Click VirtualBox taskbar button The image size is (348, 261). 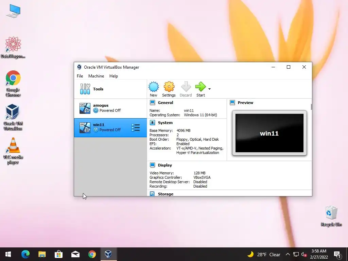click(x=108, y=254)
